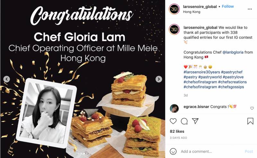Open the three-dot more options menu
The image size is (257, 158).
tap(250, 9)
